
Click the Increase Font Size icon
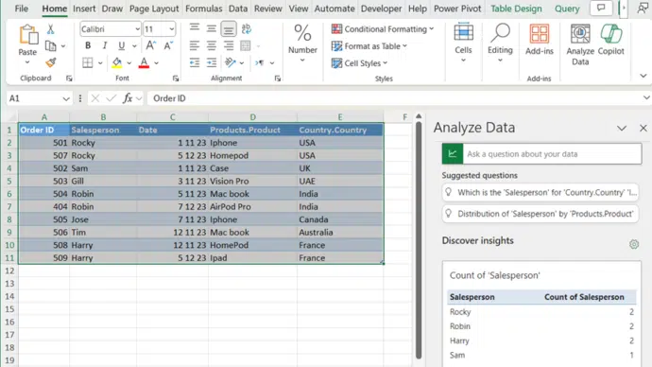pyautogui.click(x=151, y=45)
